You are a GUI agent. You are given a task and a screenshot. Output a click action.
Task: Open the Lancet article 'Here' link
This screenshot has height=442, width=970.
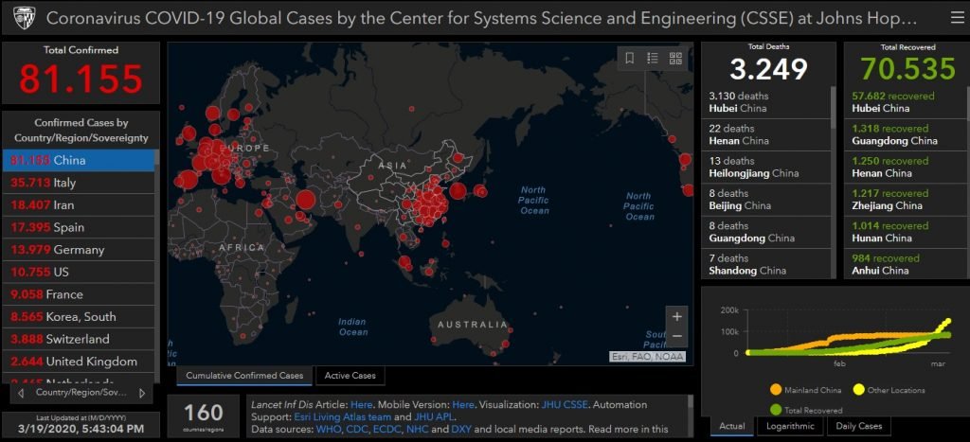362,405
